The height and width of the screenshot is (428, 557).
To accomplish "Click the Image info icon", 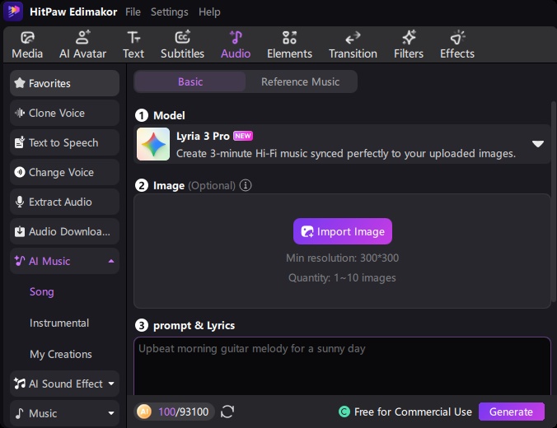I will pyautogui.click(x=246, y=185).
